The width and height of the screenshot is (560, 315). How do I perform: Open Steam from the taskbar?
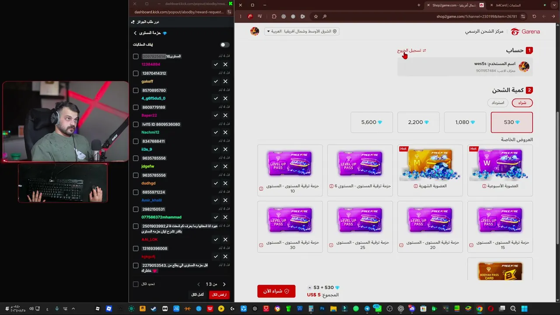click(154, 309)
